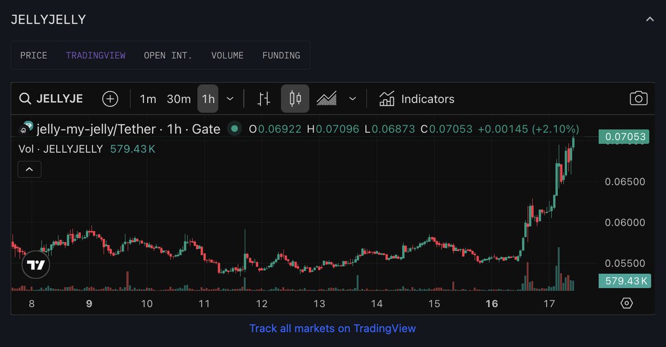666x347 pixels.
Task: Select the bars chart style icon
Action: pos(264,99)
